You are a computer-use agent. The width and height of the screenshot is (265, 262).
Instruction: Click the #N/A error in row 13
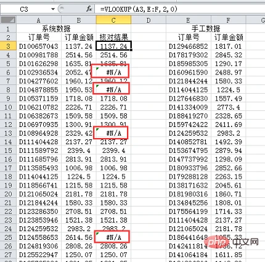113,133
